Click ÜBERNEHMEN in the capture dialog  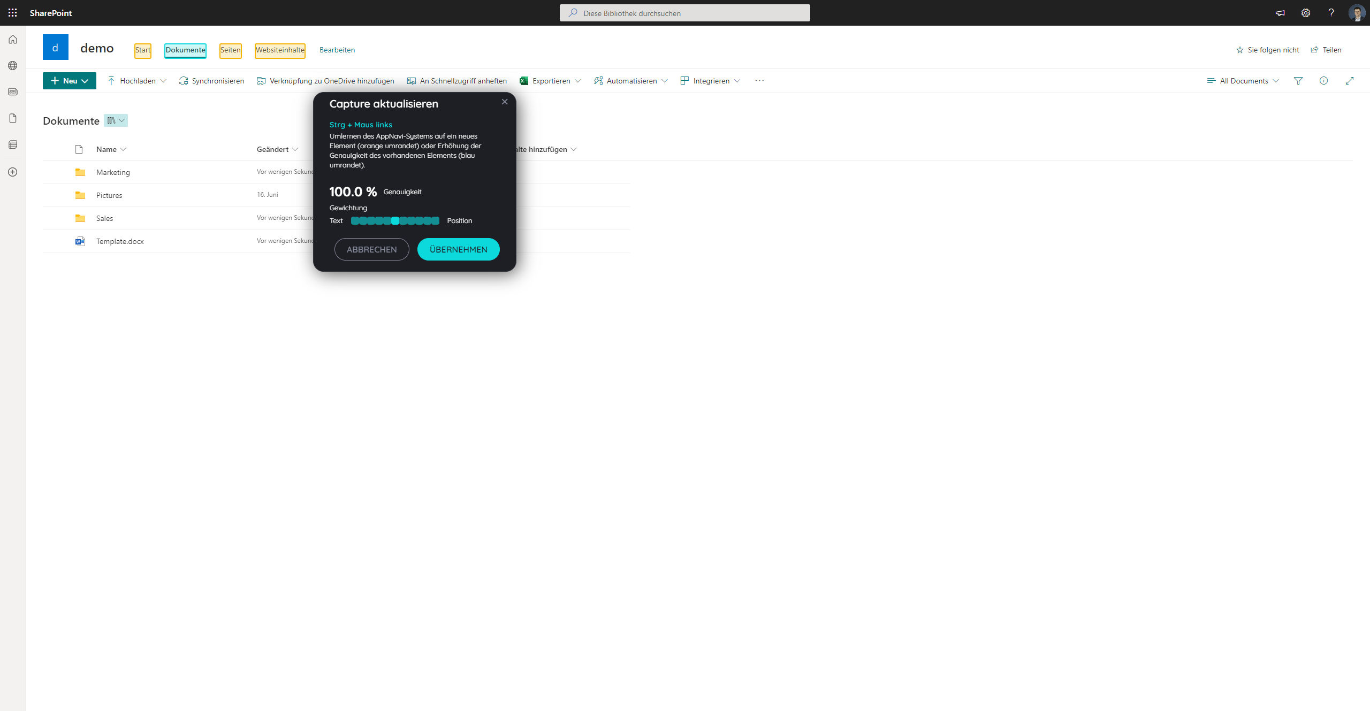pos(459,249)
